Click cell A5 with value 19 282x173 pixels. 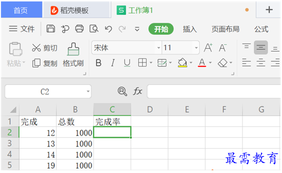click(38, 165)
